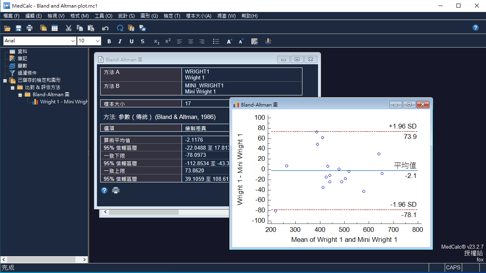486x273 pixels.
Task: Click the print icon in the results window
Action: [x=116, y=190]
